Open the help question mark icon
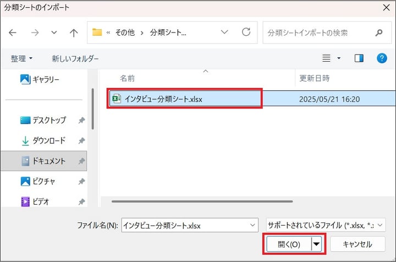Image resolution: width=396 pixels, height=262 pixels. point(381,58)
